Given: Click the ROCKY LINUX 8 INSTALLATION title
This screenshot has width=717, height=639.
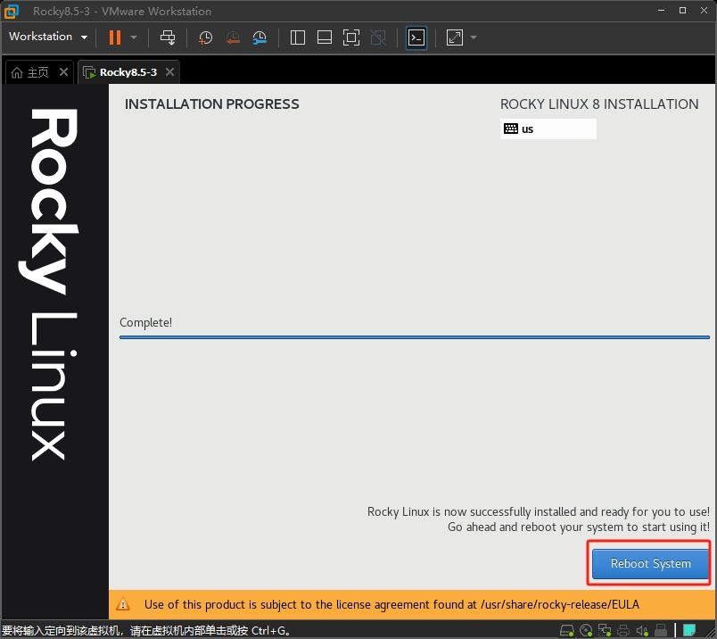Looking at the screenshot, I should click(599, 104).
